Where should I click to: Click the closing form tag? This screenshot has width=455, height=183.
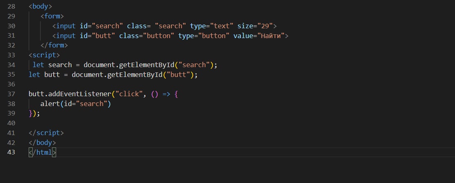(x=54, y=45)
